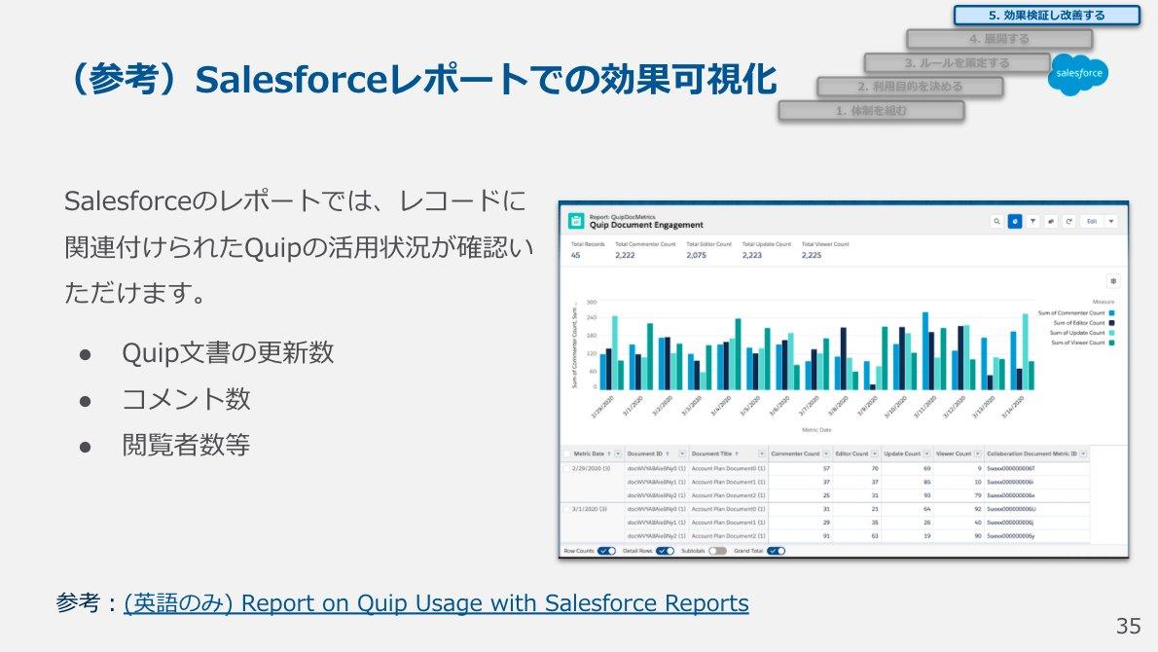
Task: Click the bullet 'コメント数'
Action: point(186,399)
